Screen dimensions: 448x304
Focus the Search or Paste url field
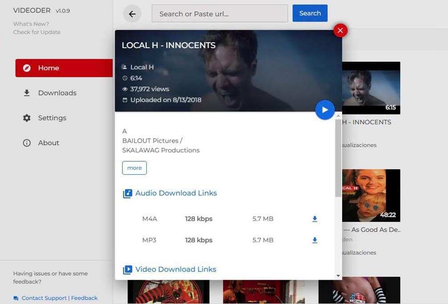tap(220, 13)
